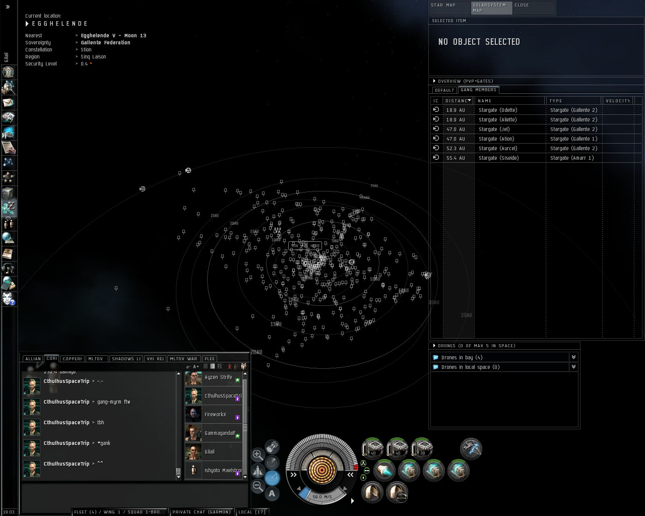Open the star Map sidebar icon
The image size is (645, 516).
[x=9, y=163]
